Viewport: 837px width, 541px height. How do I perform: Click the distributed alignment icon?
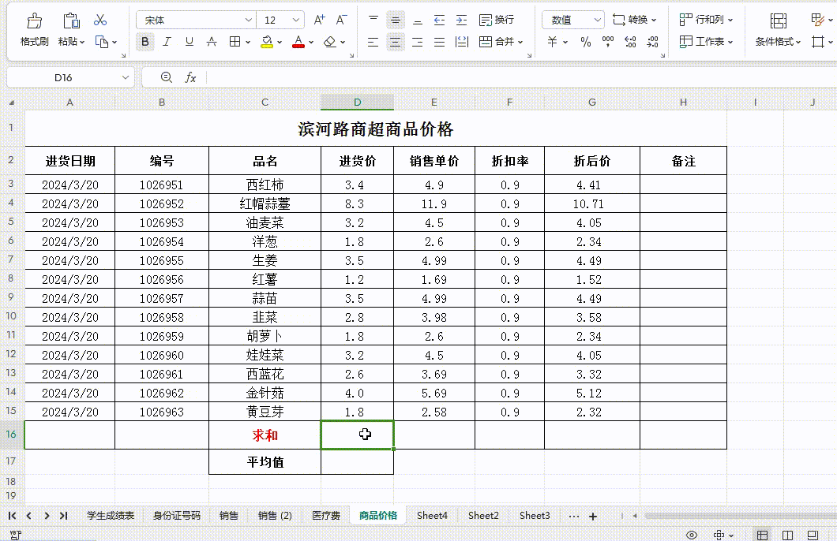coord(462,42)
